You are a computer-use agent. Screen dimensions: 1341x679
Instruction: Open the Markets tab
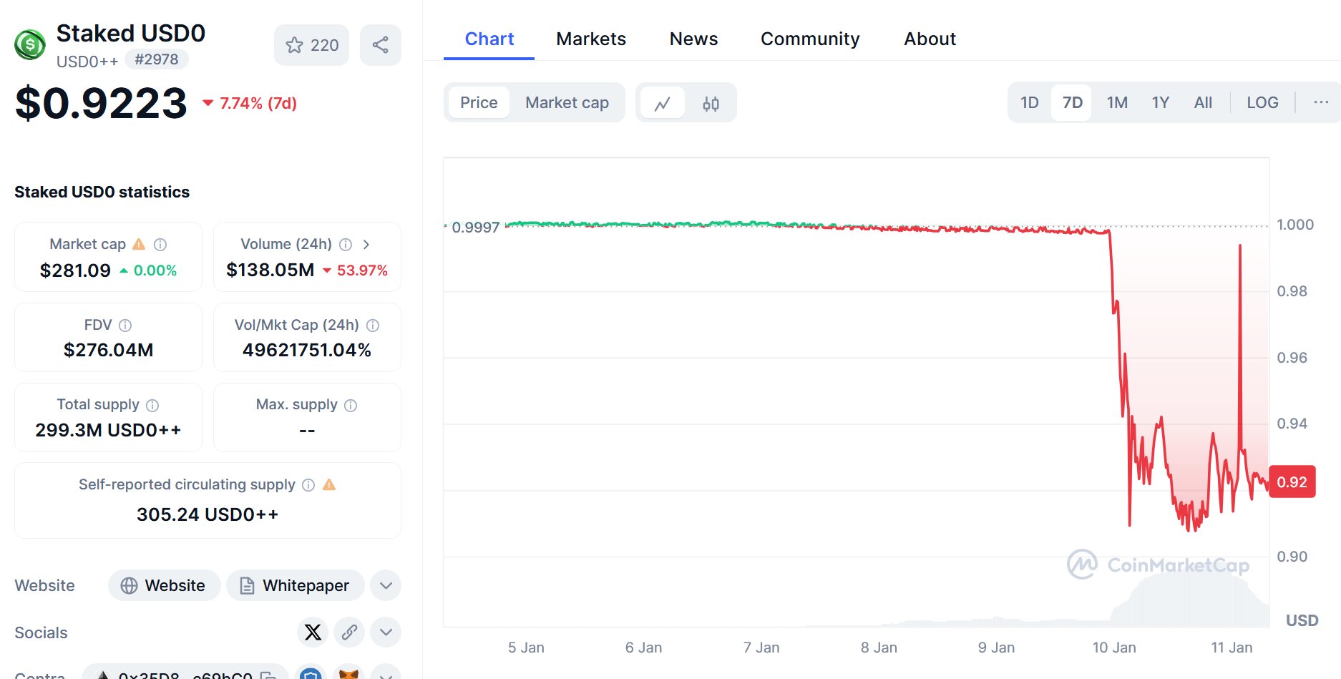click(591, 39)
